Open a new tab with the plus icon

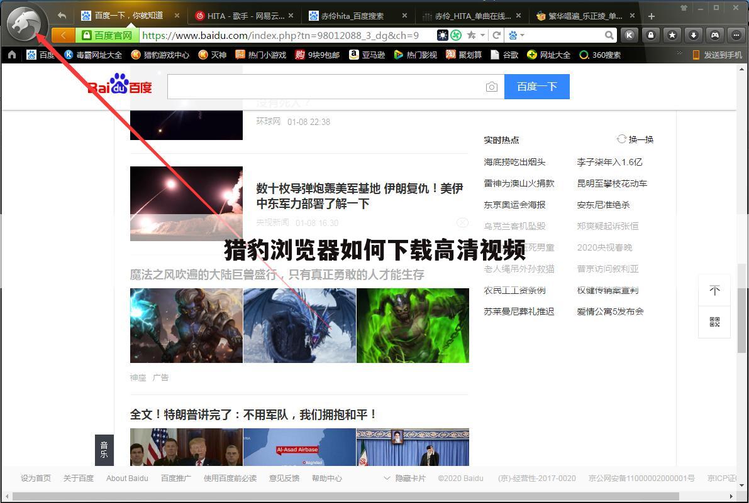point(651,16)
